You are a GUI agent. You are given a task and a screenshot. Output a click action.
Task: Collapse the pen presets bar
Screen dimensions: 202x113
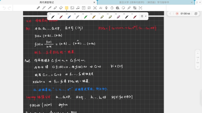[x=146, y=16]
